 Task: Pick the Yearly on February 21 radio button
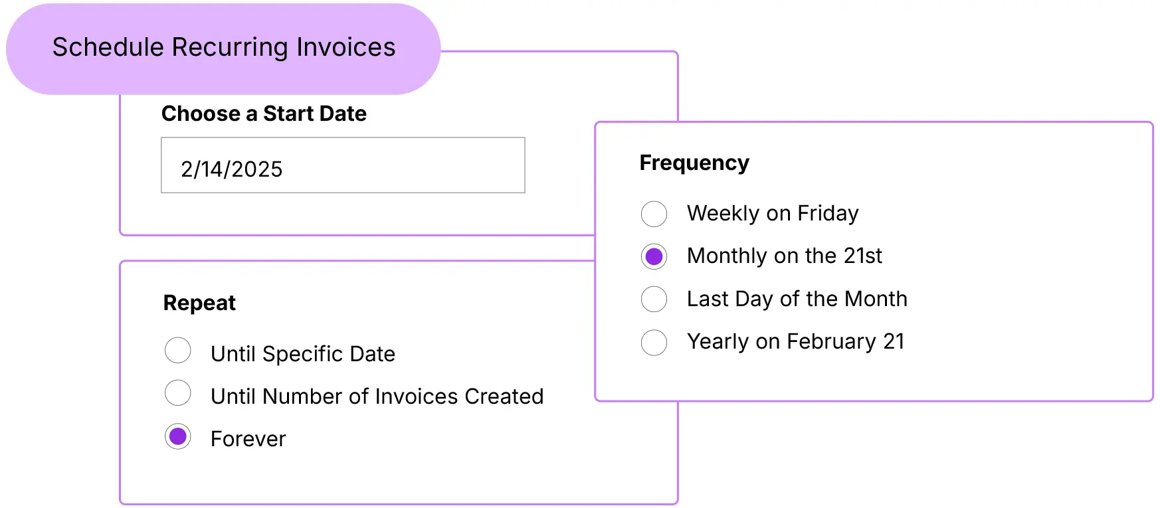tap(654, 343)
